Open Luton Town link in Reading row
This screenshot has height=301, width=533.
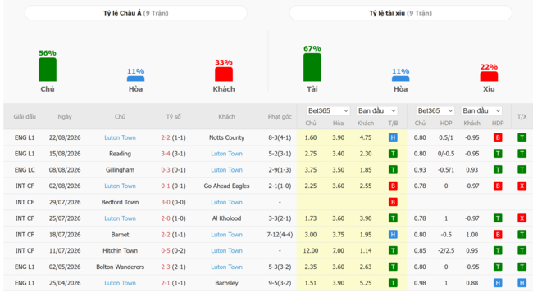click(x=226, y=154)
